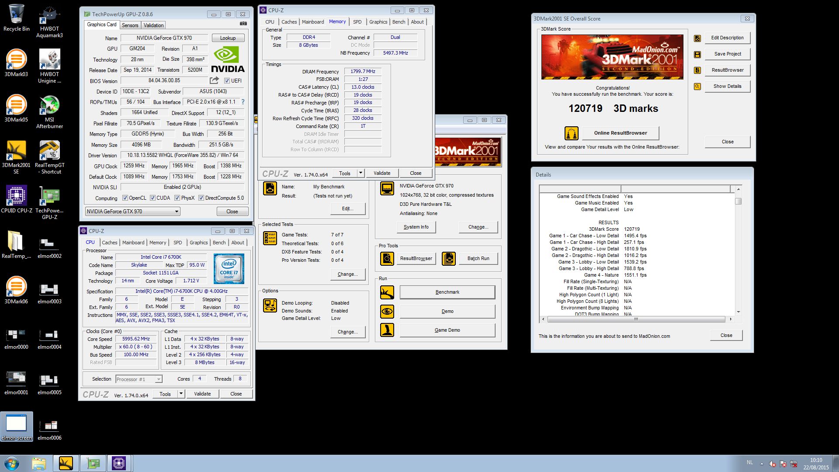
Task: Toggle OpenCL checkbox in GPU-Z
Action: pos(125,198)
